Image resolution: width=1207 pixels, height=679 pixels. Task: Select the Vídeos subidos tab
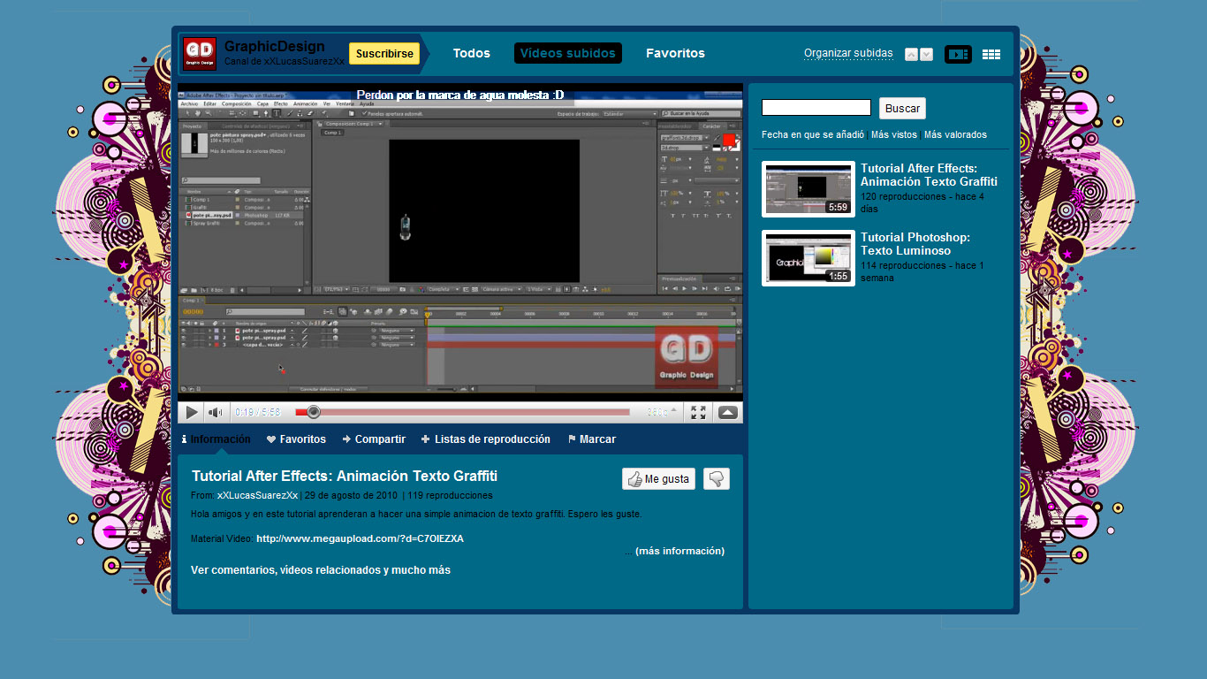point(568,53)
